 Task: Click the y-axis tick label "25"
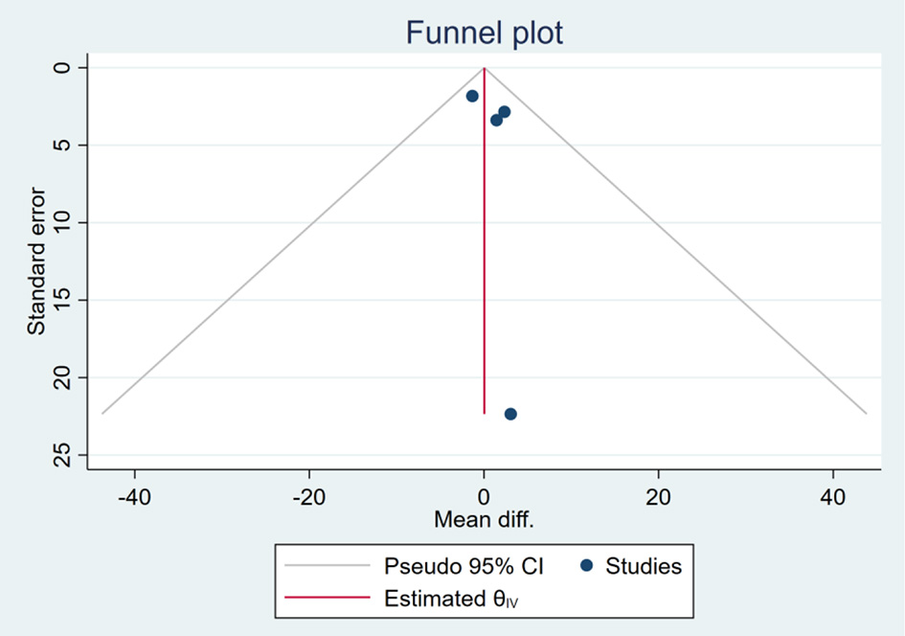pos(63,455)
